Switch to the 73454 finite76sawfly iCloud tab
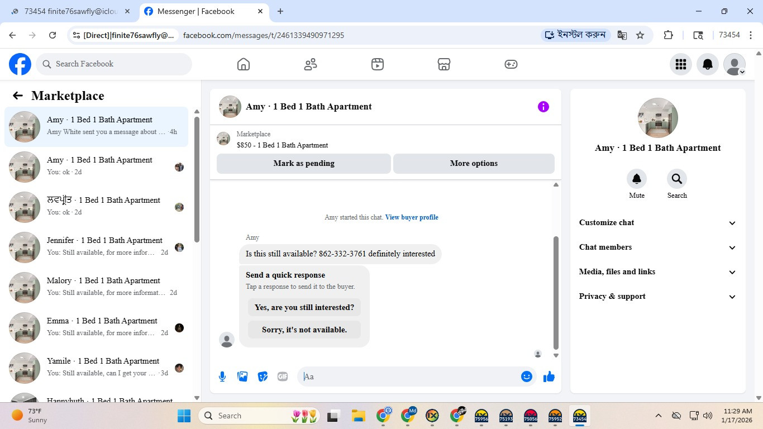This screenshot has width=763, height=429. (x=70, y=11)
